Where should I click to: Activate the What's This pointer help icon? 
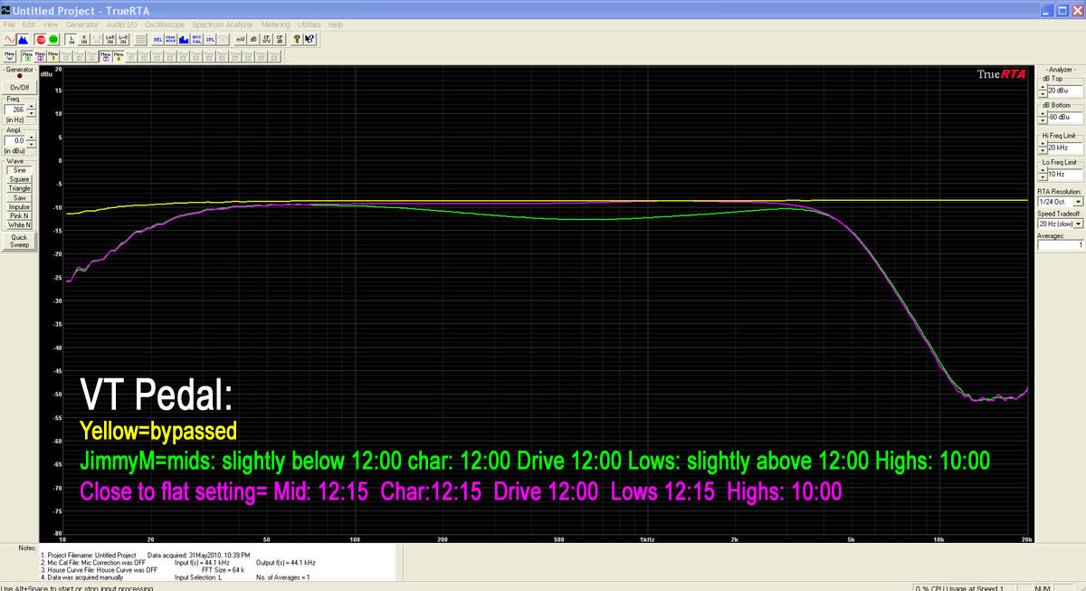pyautogui.click(x=310, y=40)
